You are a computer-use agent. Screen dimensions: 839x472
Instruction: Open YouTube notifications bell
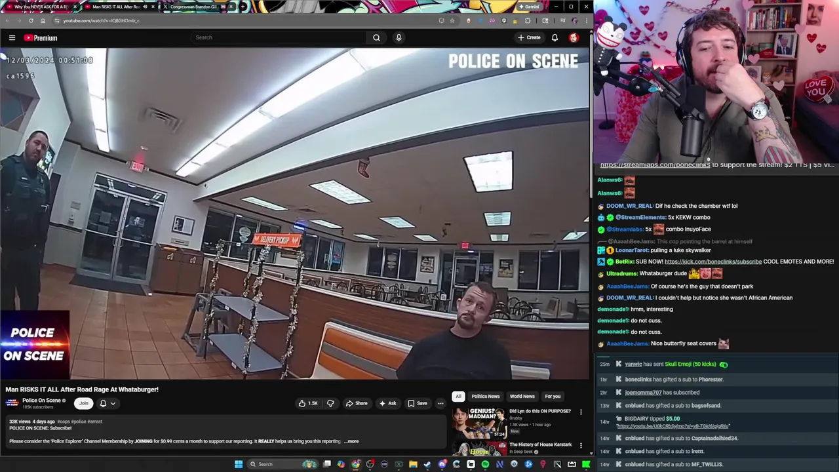[555, 37]
